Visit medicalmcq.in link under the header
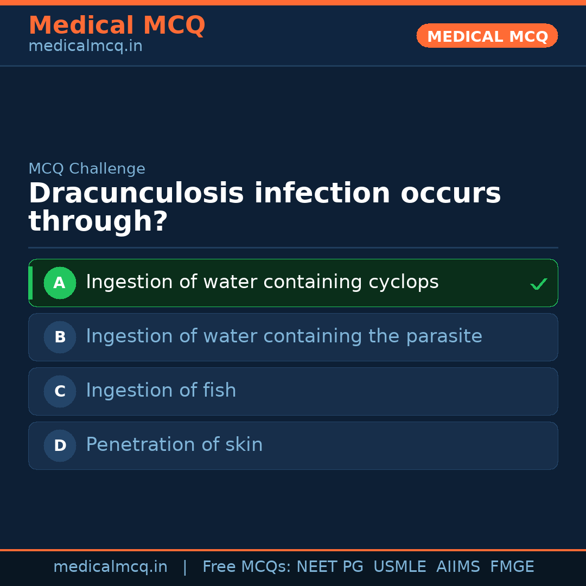586x586 pixels. point(85,47)
